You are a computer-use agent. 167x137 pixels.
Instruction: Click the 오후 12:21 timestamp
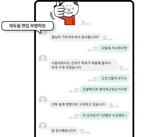[73, 92]
